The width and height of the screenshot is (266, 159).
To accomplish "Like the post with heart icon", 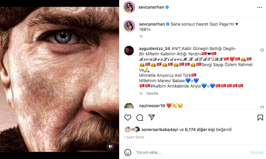I will pyautogui.click(x=128, y=118).
